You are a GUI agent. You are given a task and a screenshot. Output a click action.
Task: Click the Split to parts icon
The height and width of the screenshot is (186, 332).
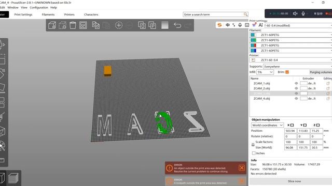[152, 25]
